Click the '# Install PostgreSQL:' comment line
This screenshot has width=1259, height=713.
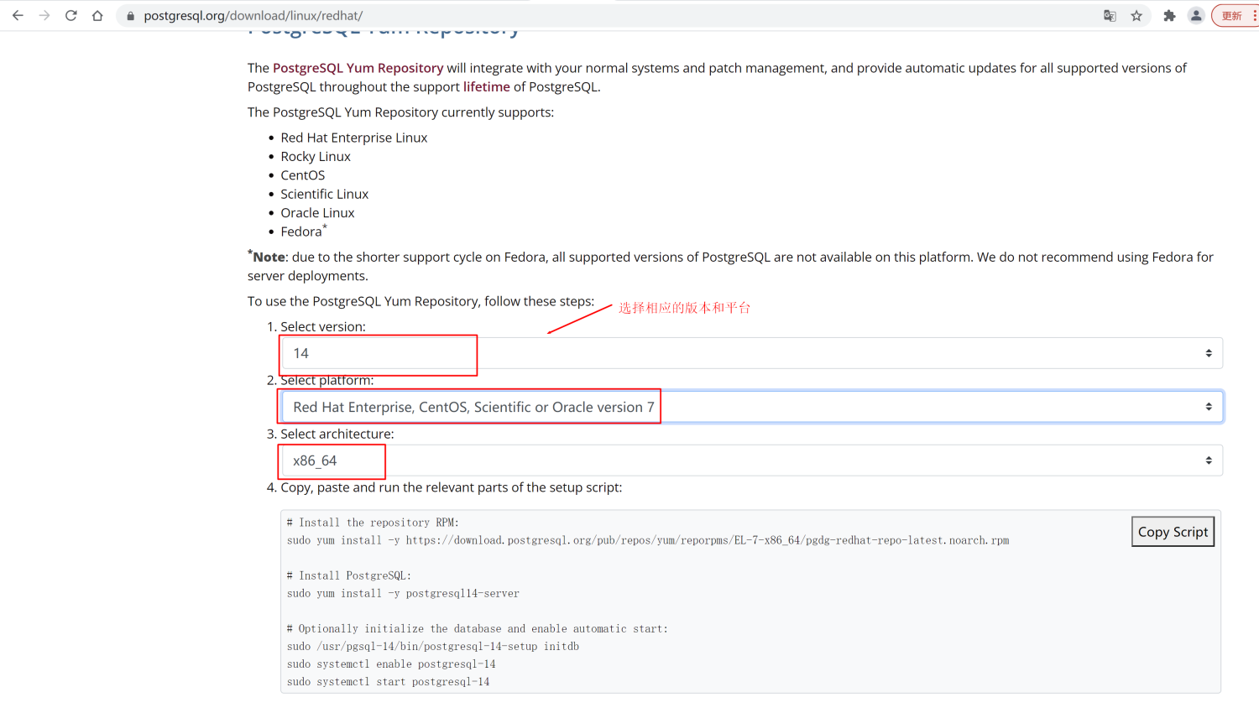[349, 575]
